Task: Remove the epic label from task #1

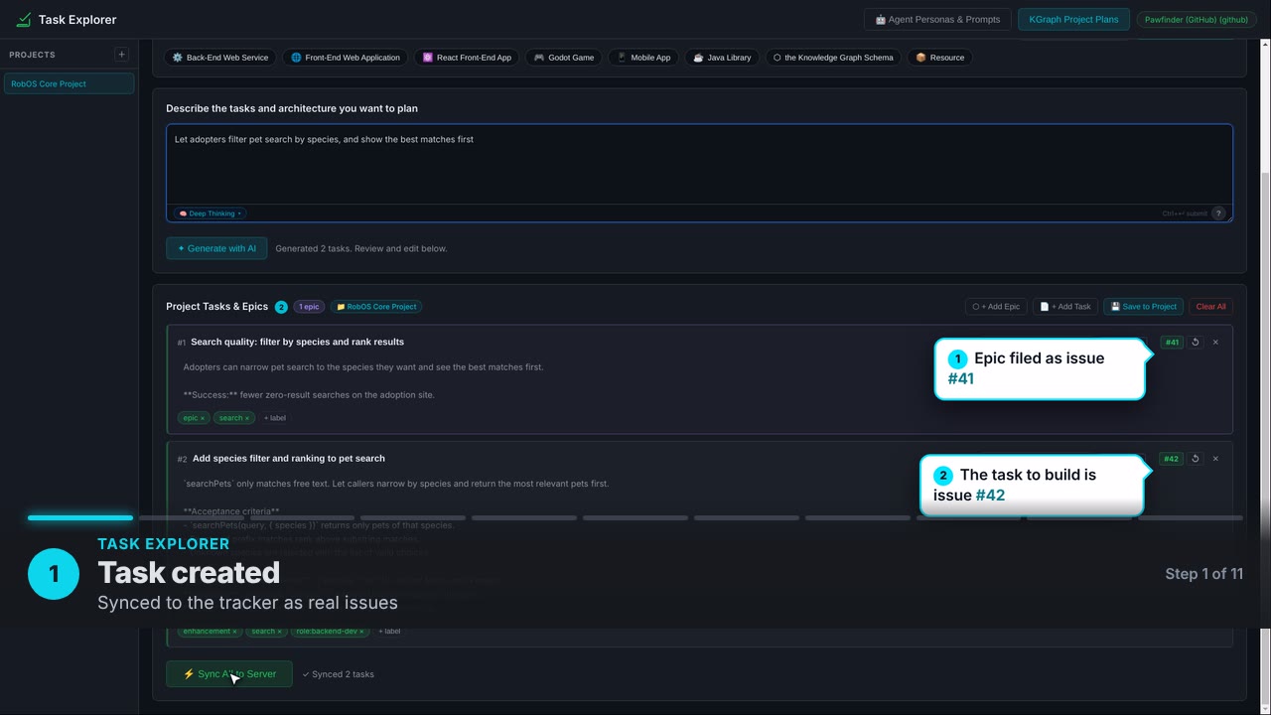Action: [x=203, y=418]
